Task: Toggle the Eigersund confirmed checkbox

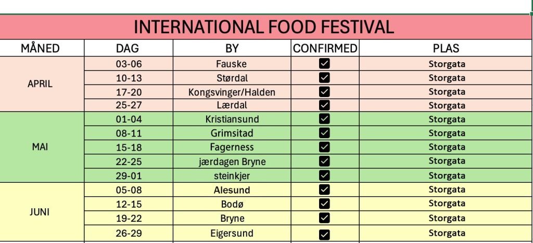Action: point(324,234)
